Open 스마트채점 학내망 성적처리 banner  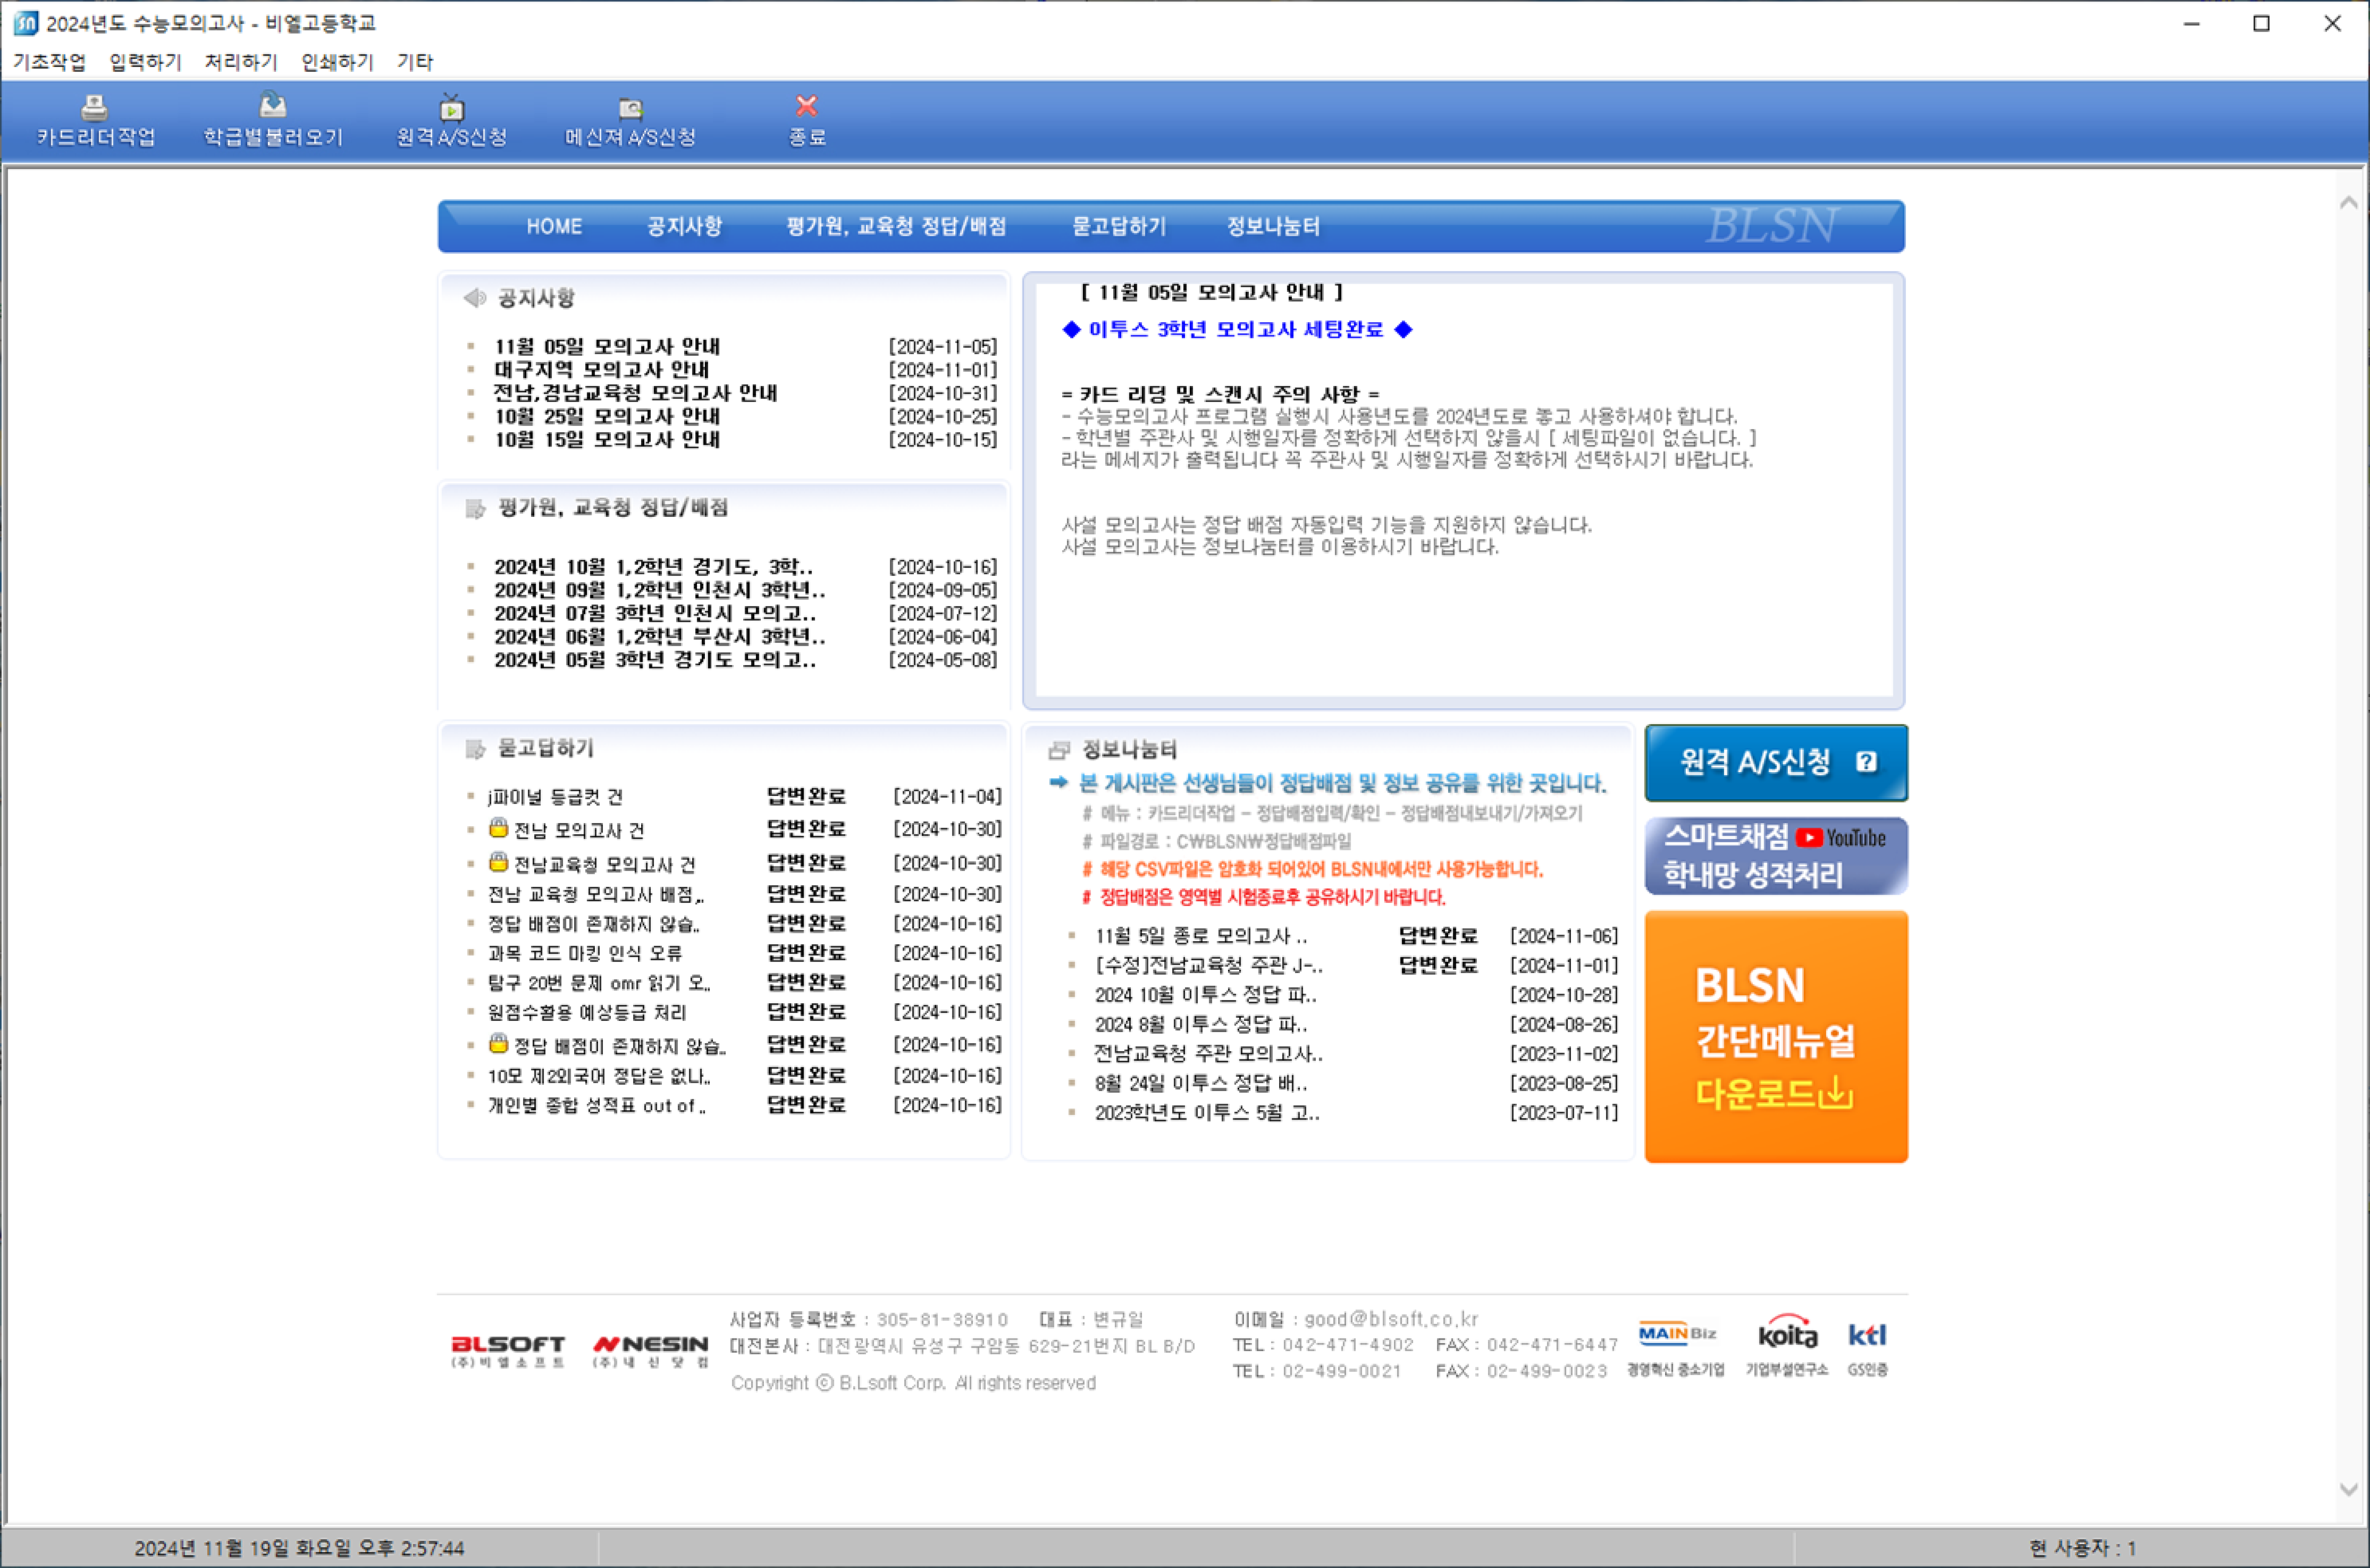(x=1775, y=856)
